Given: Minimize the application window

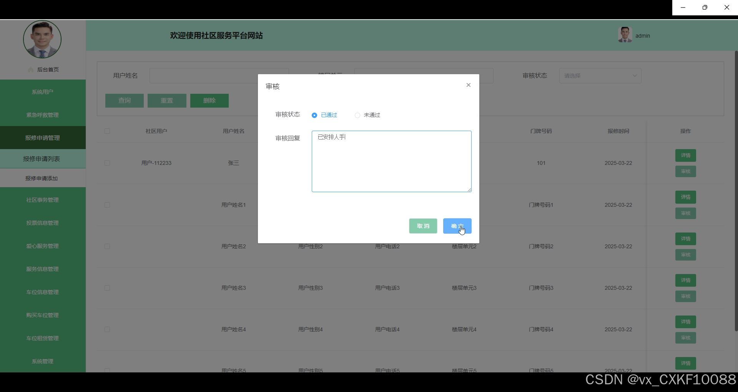Looking at the screenshot, I should click(x=683, y=7).
